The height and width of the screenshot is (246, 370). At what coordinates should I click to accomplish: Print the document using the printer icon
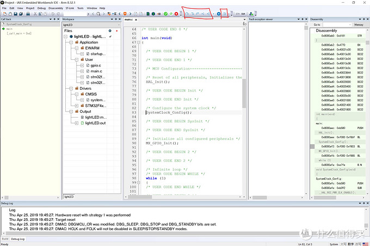click(28, 14)
